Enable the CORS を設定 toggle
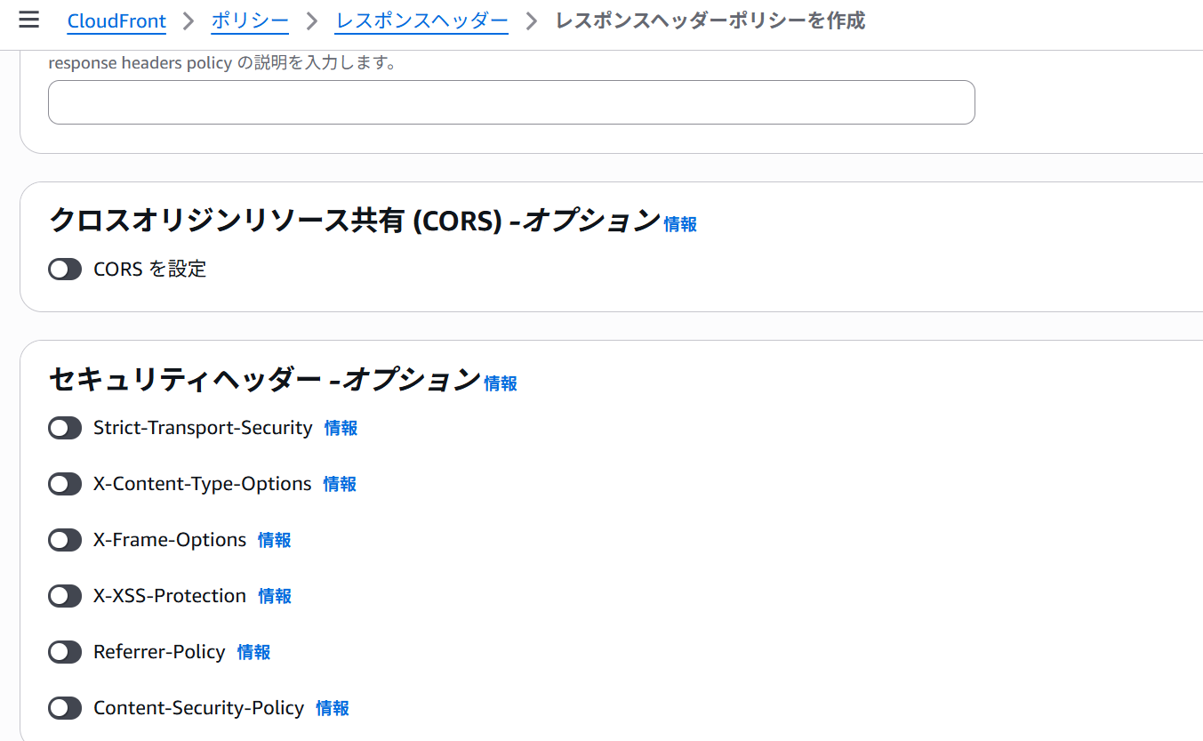 [x=65, y=269]
